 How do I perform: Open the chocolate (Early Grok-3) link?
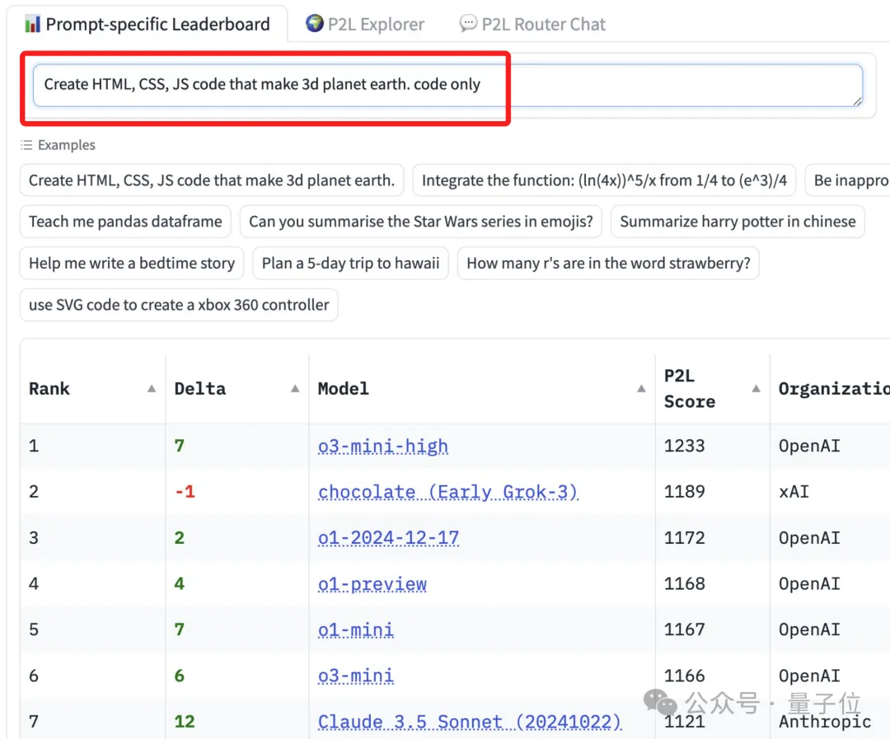pos(447,492)
